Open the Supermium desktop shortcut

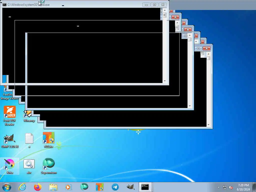tap(49, 166)
